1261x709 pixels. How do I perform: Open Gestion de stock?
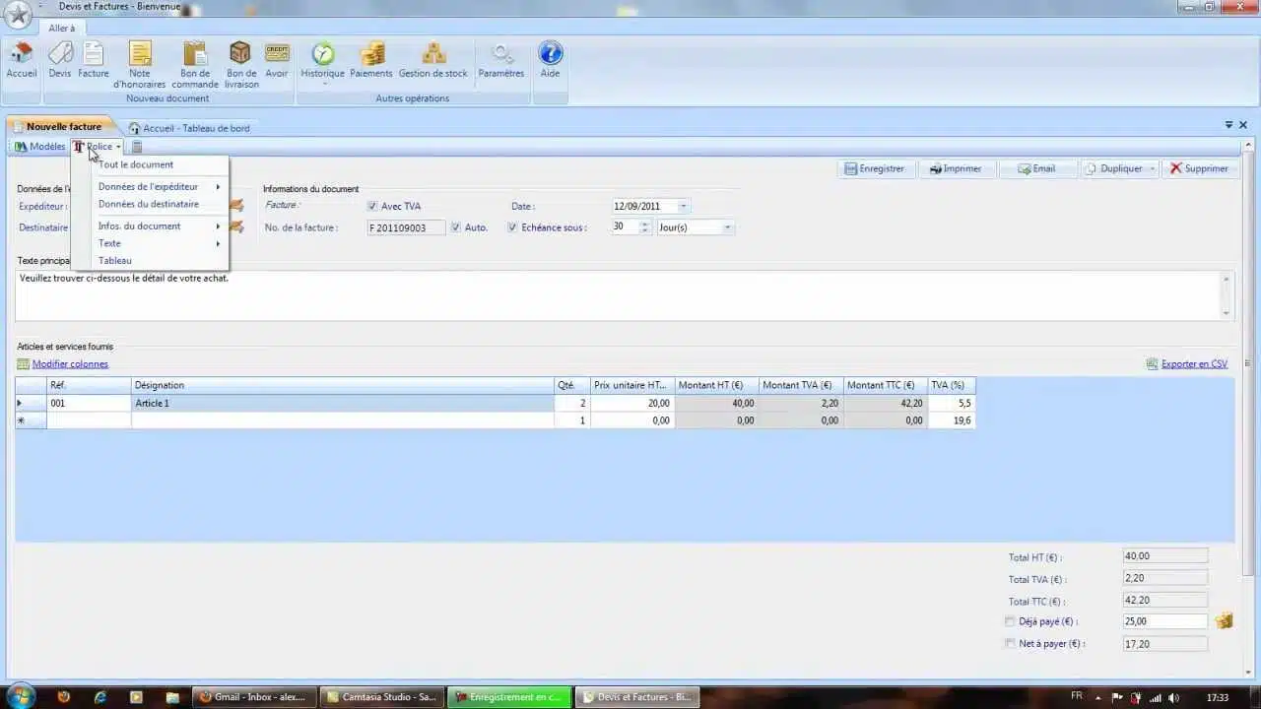[433, 55]
